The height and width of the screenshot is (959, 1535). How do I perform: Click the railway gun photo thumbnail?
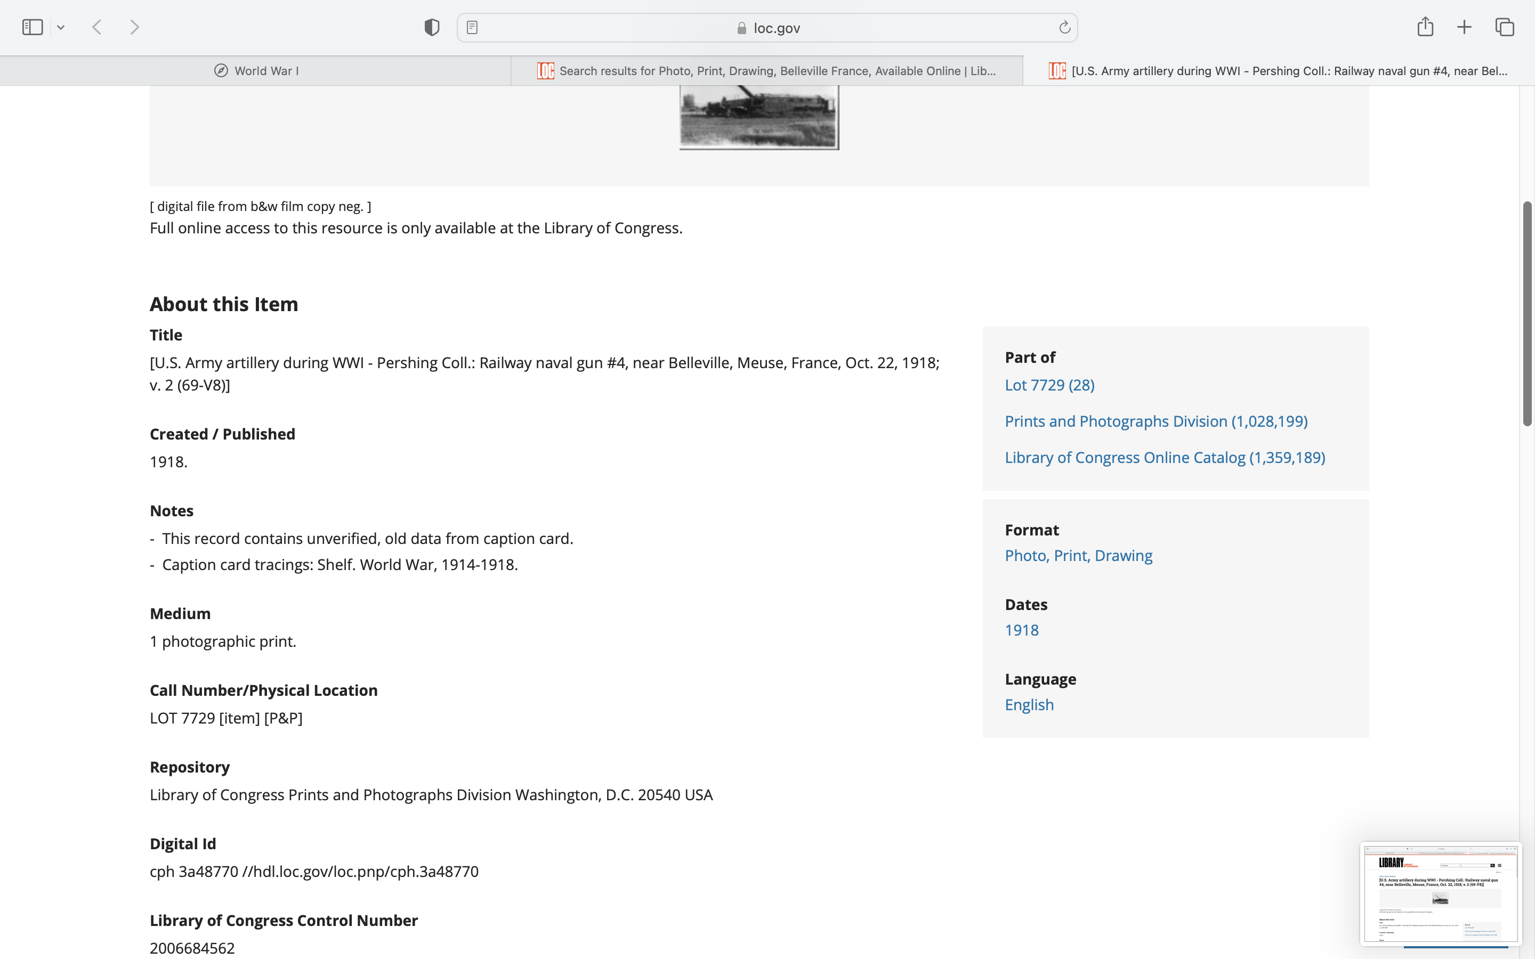coord(758,117)
